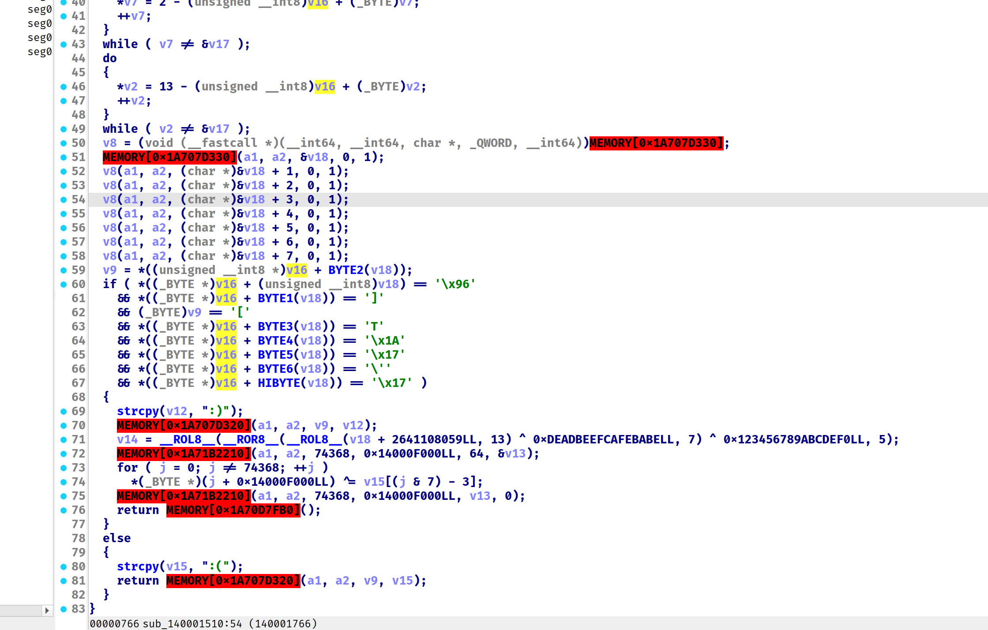The width and height of the screenshot is (988, 630).
Task: Click BYTE1 macro on line 61
Action: click(x=275, y=298)
